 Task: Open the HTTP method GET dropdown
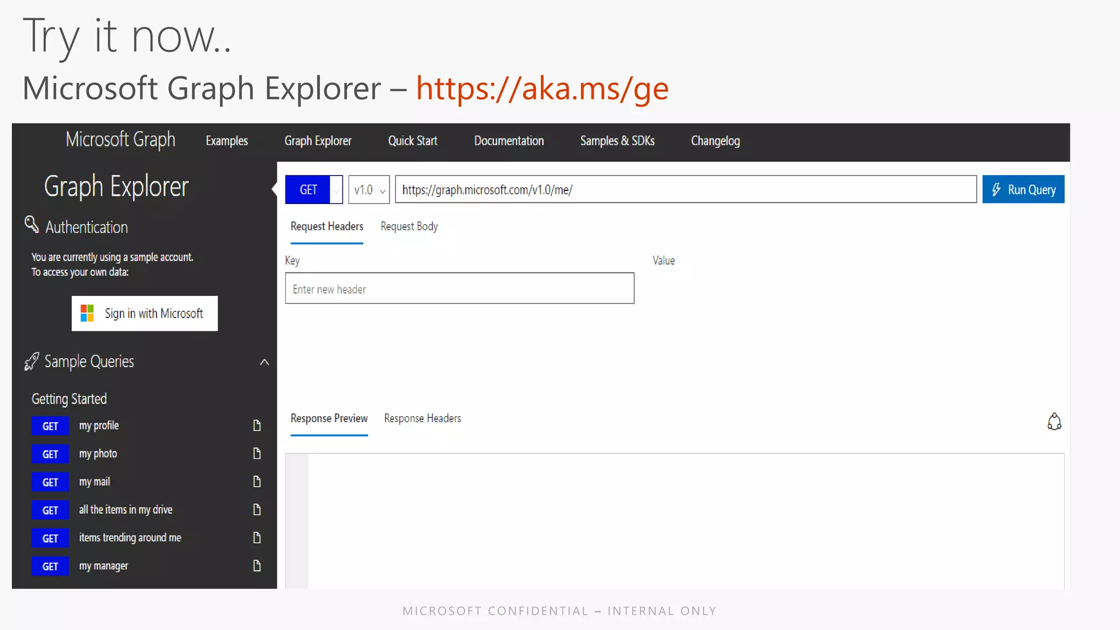point(336,190)
